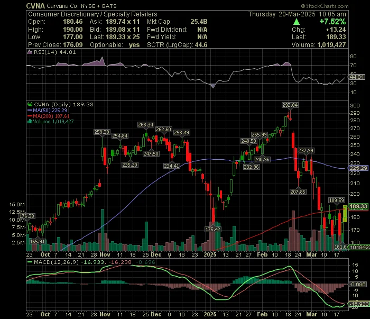370x319 pixels.
Task: Click the 234.41 low price label
Action: click(172, 166)
